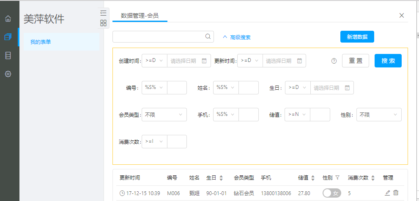419x201 pixels.
Task: Open calendar icon for 更新时间 date
Action: point(299,61)
